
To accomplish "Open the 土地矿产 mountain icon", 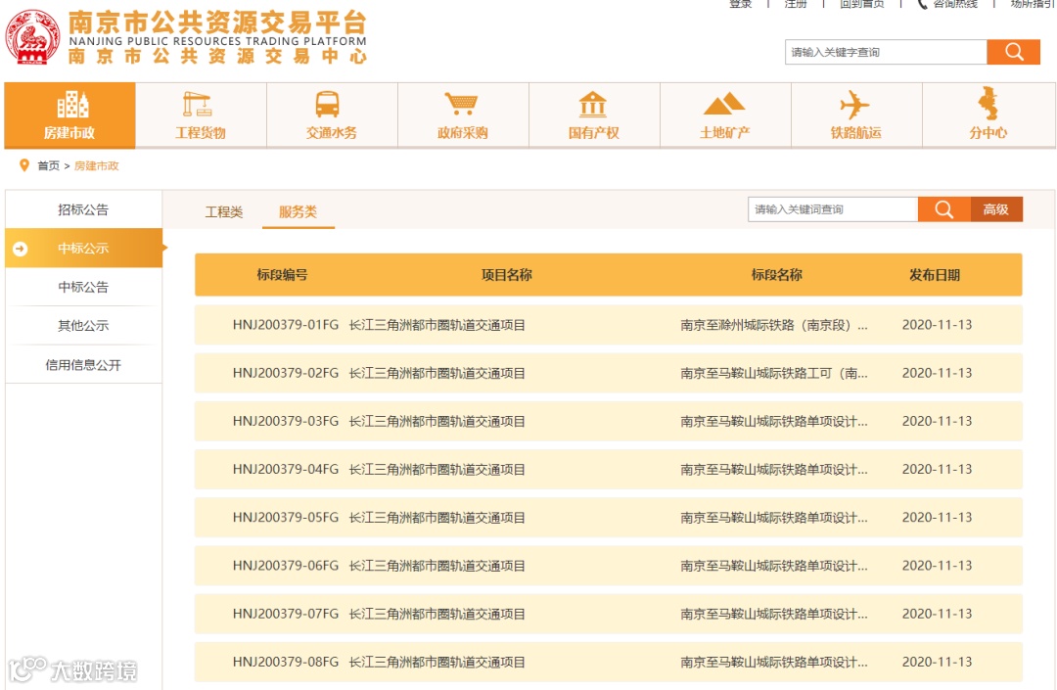I will pyautogui.click(x=724, y=105).
